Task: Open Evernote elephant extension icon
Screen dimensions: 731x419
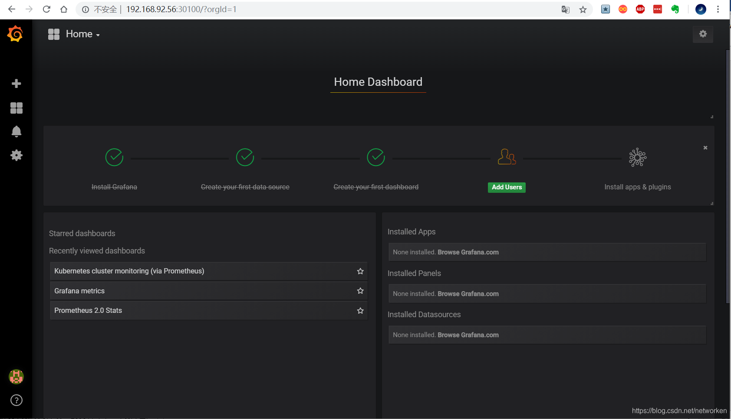Action: click(x=675, y=9)
